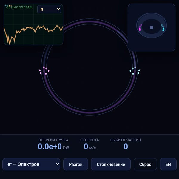Open the particle selector showing e⁻ — Электрон
The width and height of the screenshot is (179, 179).
[31, 164]
